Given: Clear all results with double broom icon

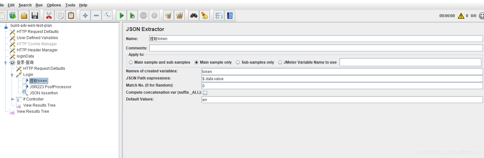Looking at the screenshot, I should [x=180, y=15].
